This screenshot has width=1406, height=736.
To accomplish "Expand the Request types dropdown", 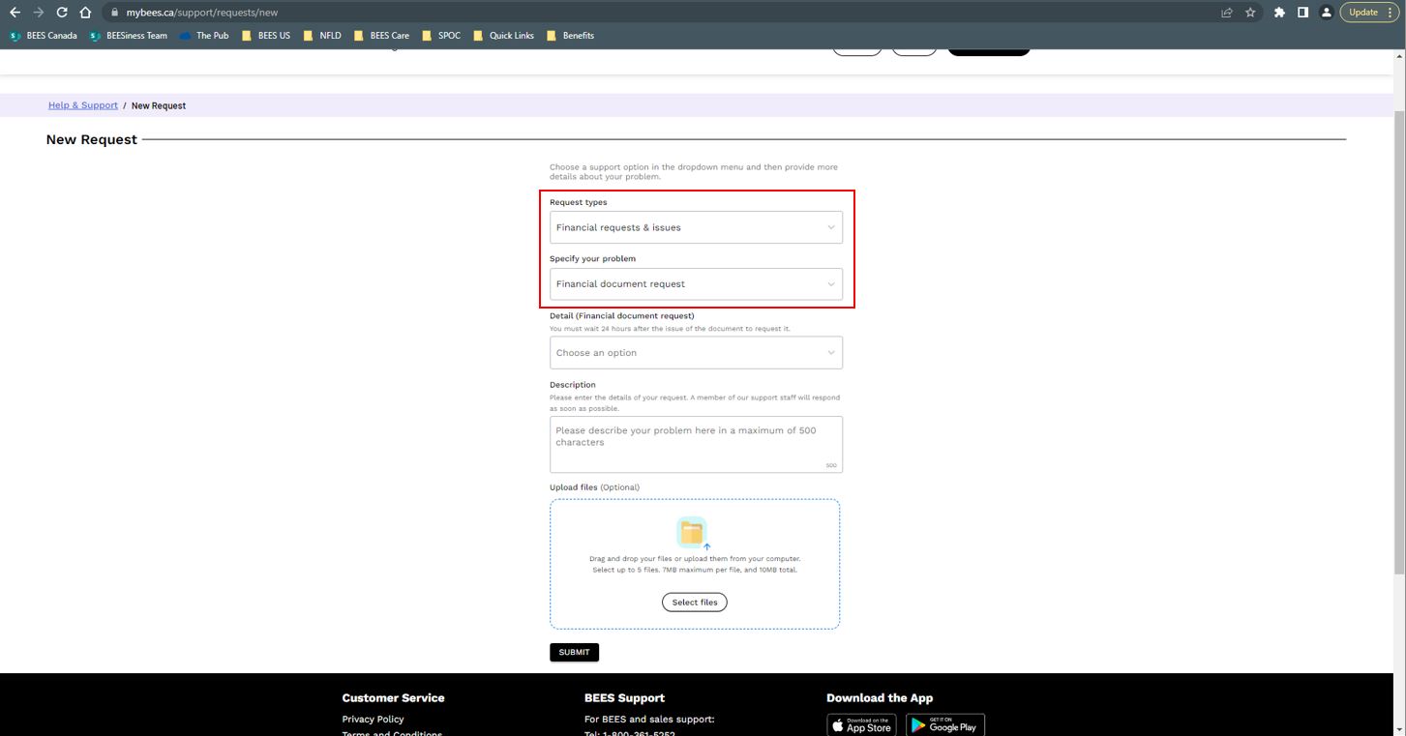I will coord(696,227).
